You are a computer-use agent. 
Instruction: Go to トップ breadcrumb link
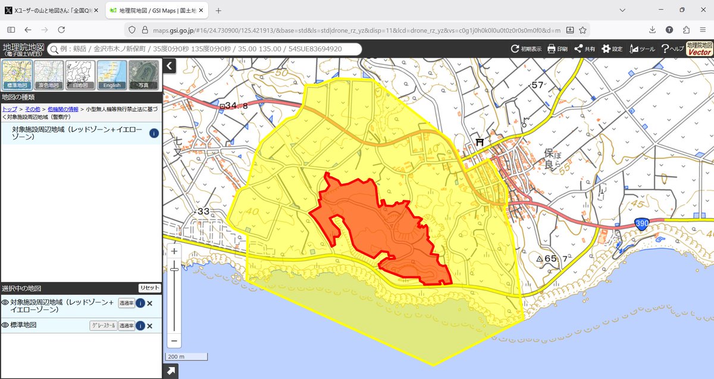pyautogui.click(x=10, y=109)
